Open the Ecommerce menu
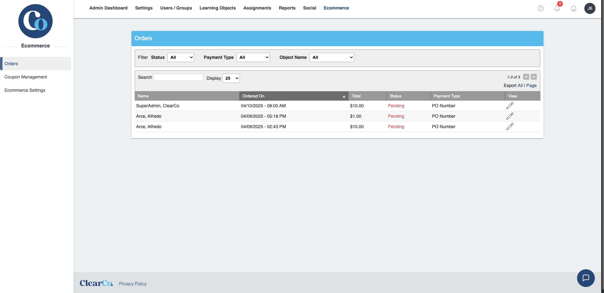 336,8
